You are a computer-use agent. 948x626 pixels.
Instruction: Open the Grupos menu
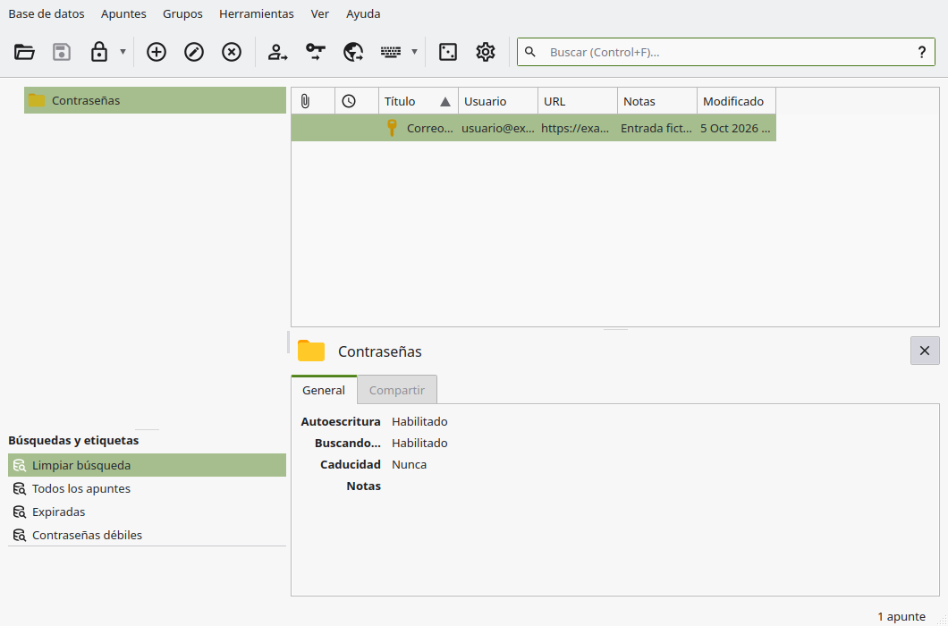pyautogui.click(x=182, y=14)
